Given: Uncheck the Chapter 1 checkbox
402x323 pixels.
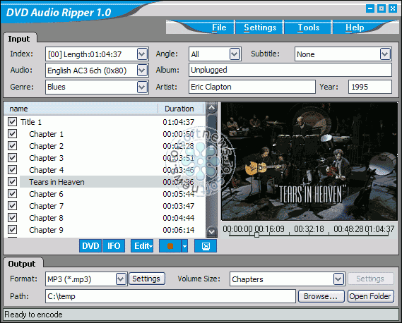Looking at the screenshot, I should tap(12, 133).
